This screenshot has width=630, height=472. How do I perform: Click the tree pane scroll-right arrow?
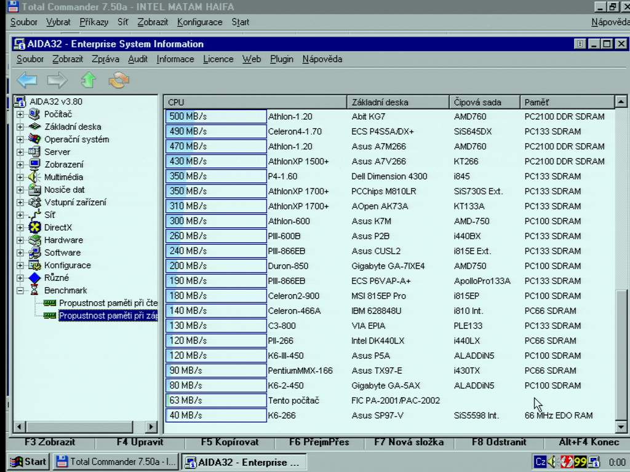point(151,427)
